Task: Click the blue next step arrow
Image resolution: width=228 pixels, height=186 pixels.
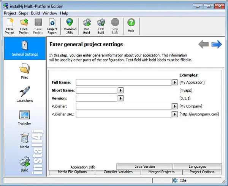Action: point(217,45)
